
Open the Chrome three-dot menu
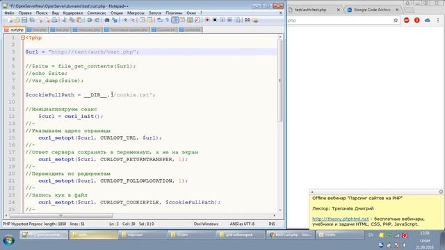(x=438, y=20)
